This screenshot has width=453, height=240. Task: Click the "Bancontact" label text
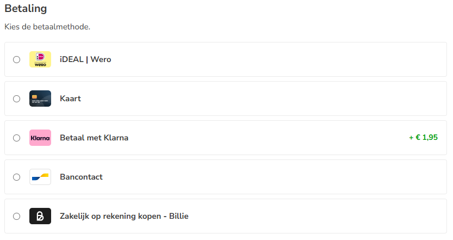(81, 177)
